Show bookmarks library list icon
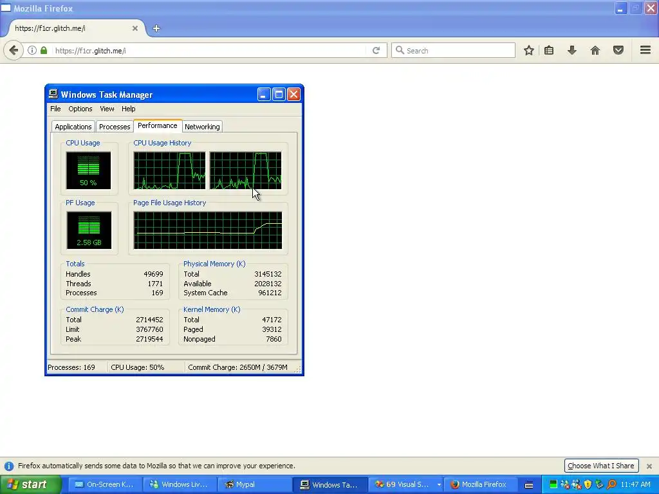659x494 pixels. point(549,50)
